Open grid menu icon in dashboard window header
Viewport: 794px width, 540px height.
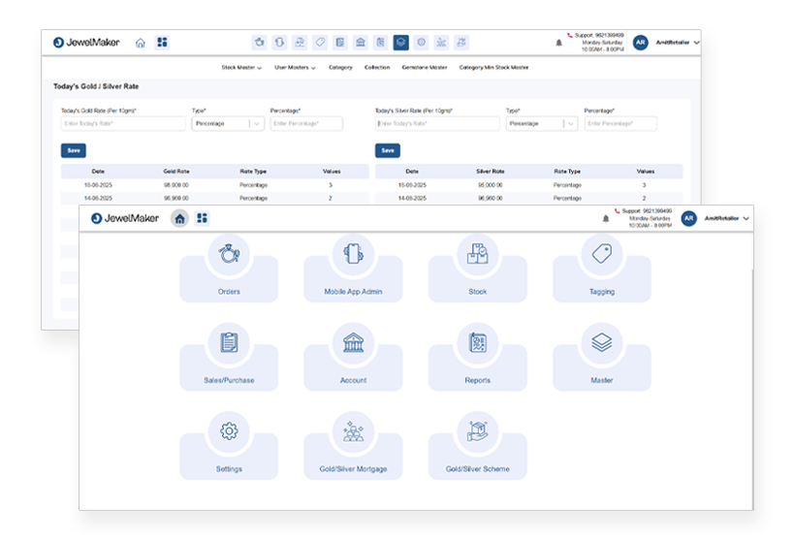[202, 218]
